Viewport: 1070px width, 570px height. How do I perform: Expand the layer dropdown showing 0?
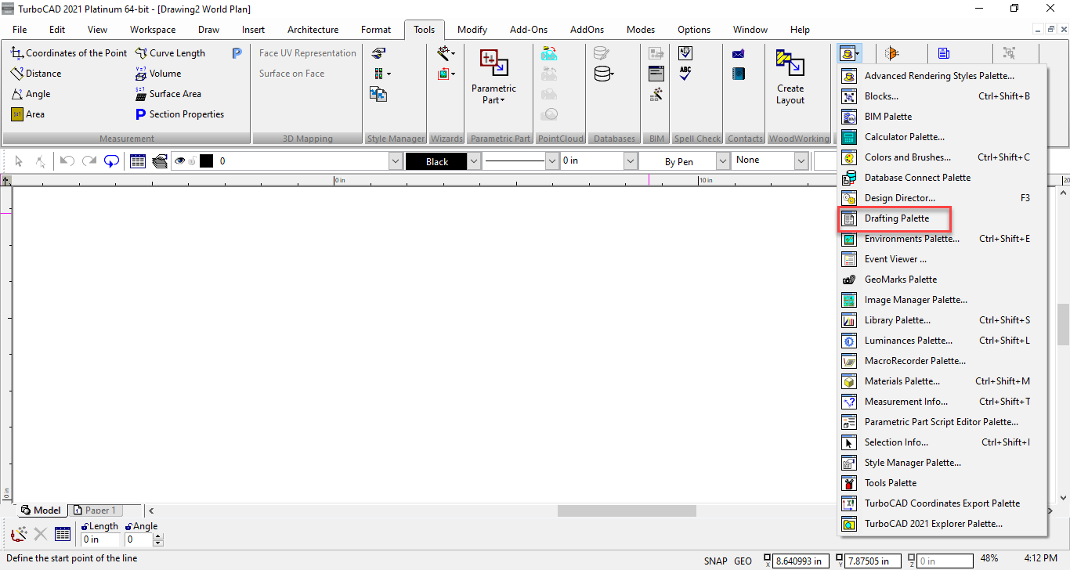(x=396, y=161)
